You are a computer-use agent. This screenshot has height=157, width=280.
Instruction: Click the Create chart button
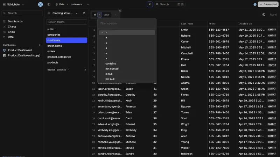[268, 4]
